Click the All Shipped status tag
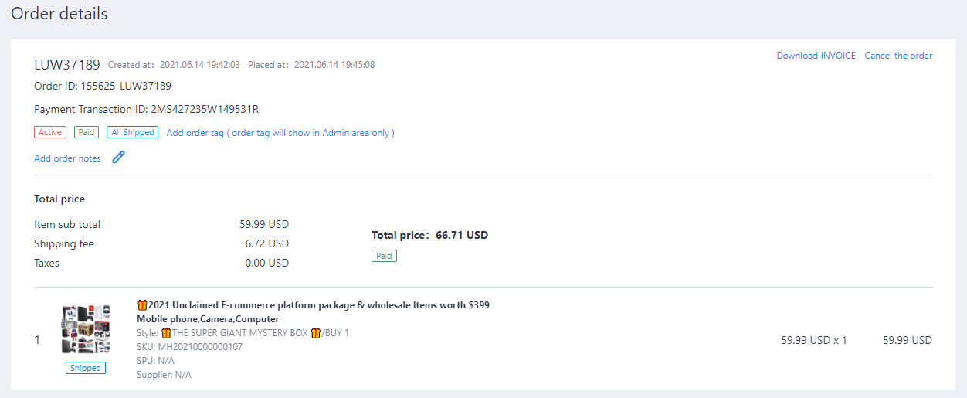Viewport: 967px width, 398px height. (x=132, y=133)
